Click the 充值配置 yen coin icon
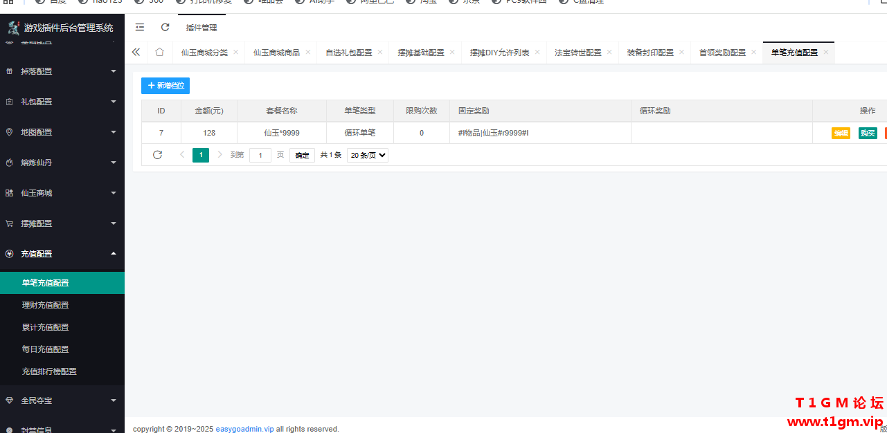The height and width of the screenshot is (433, 887). (9, 254)
